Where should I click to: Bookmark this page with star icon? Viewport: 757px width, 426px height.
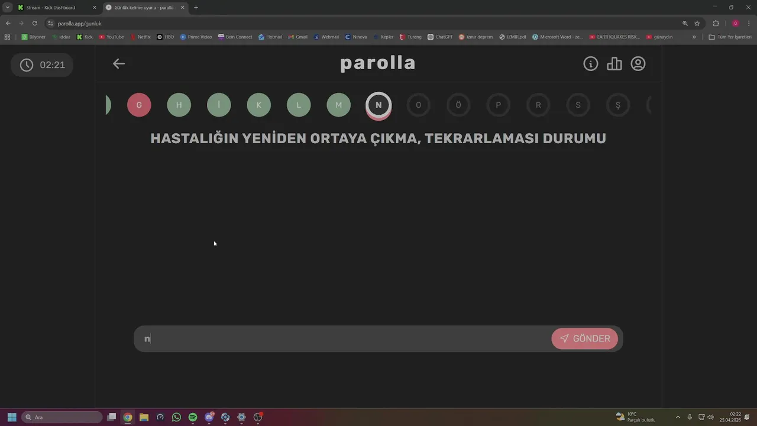click(697, 24)
